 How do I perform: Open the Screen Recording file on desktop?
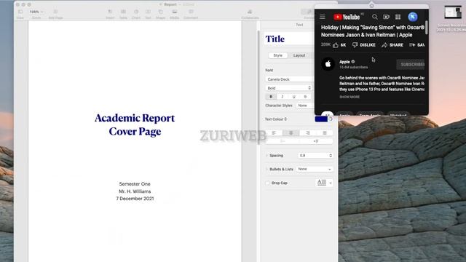tap(452, 18)
